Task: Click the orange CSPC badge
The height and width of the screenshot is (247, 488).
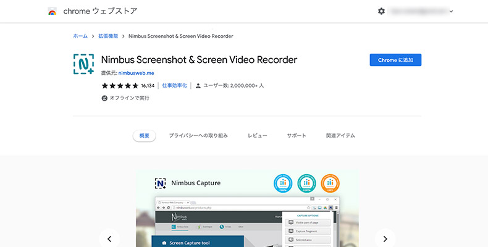Action: coord(330,183)
